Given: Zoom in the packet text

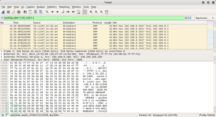Looking at the screenshot, I should 91,12.
